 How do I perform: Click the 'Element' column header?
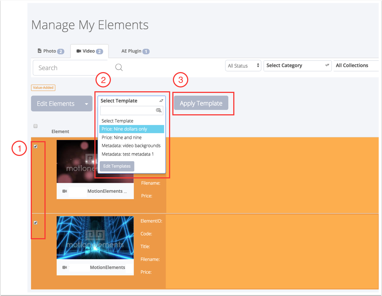point(60,132)
